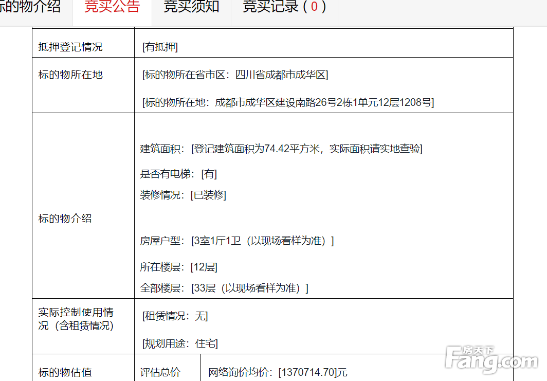Click the 建设南路26号 address line
The width and height of the screenshot is (547, 381).
point(288,102)
